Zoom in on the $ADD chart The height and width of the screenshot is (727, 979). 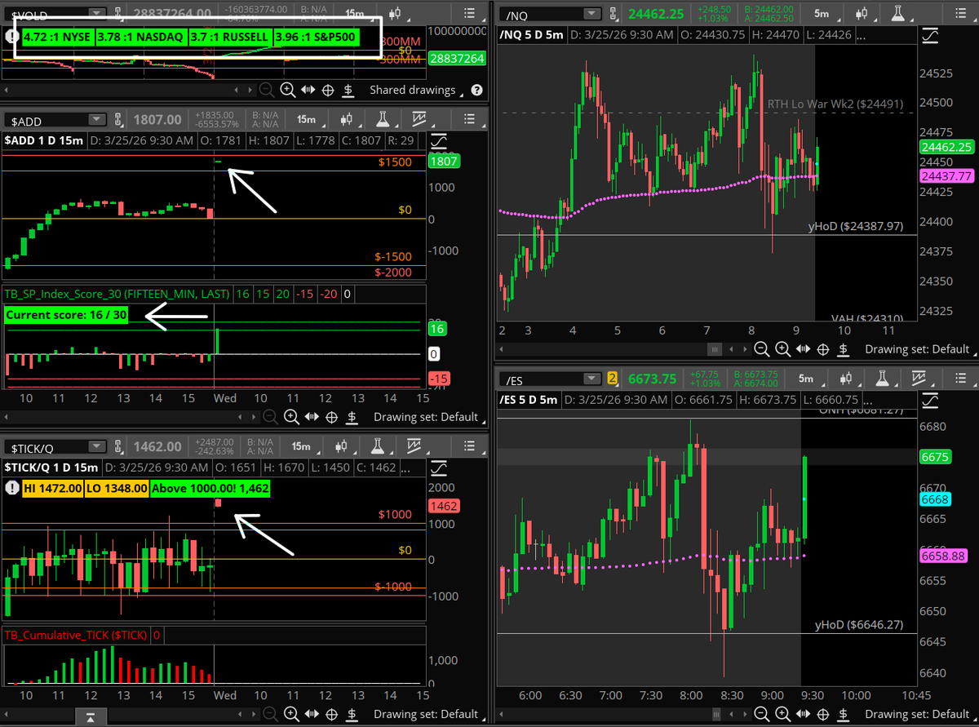point(291,417)
